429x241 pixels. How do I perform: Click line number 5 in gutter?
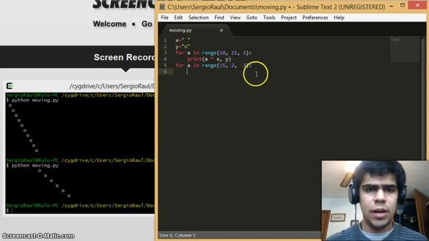pos(166,66)
